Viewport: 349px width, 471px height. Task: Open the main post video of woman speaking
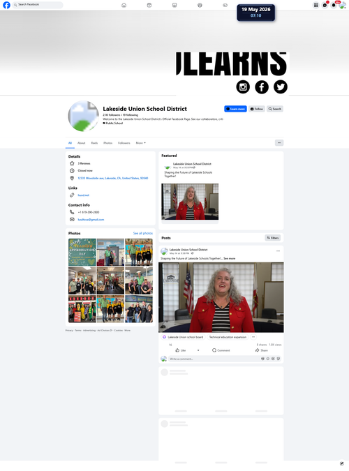click(221, 297)
